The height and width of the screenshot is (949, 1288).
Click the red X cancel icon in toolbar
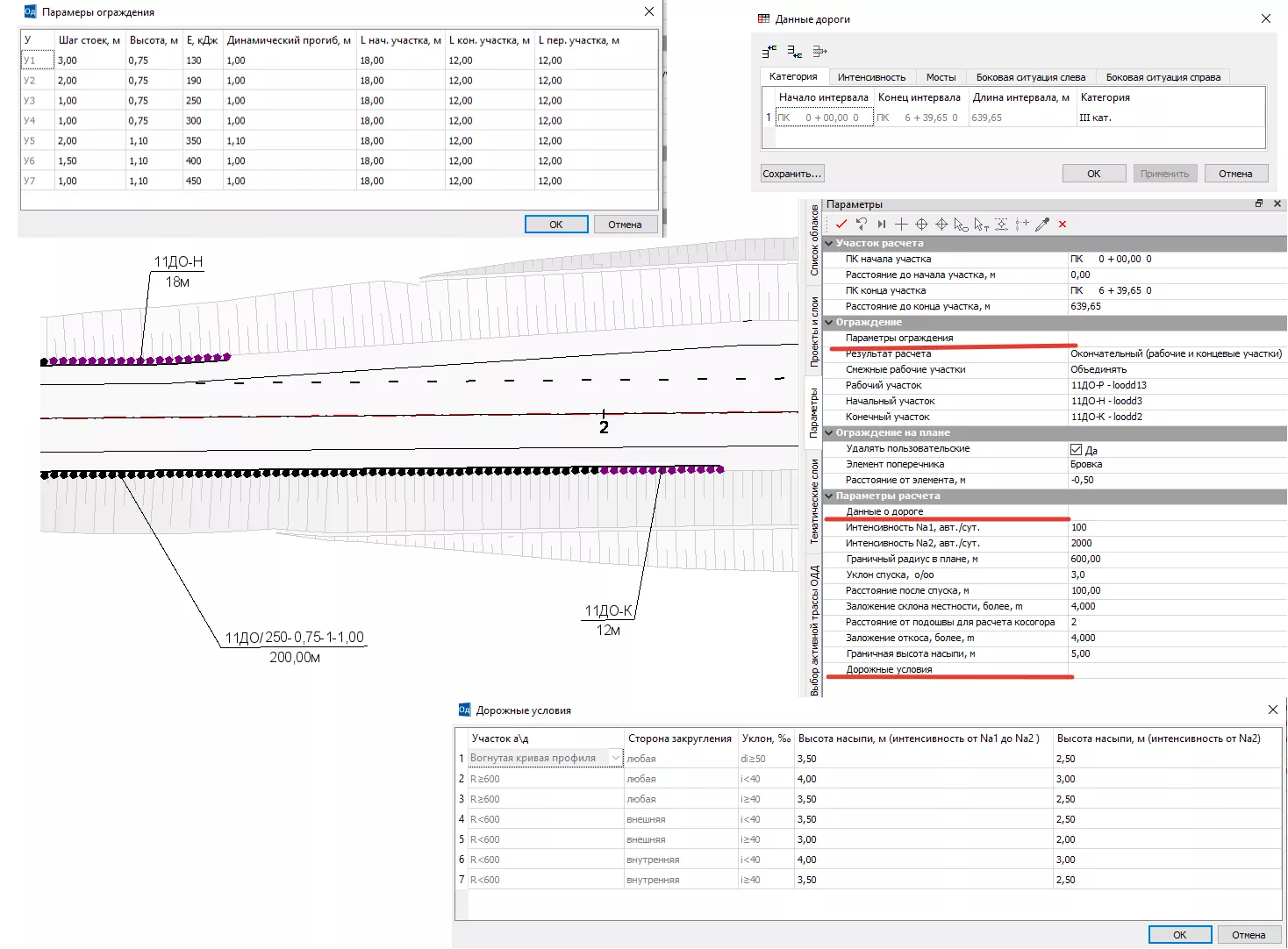pos(1063,225)
